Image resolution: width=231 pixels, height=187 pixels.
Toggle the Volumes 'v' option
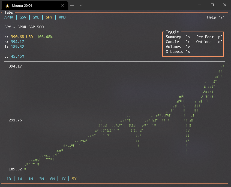pos(179,47)
